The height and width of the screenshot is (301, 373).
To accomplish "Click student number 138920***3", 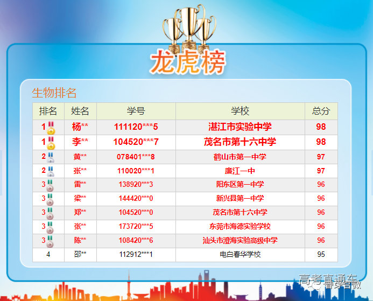I will tap(136, 184).
